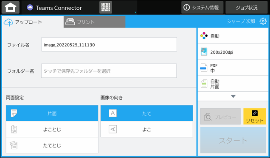Open the 自動 片面 original setting

tap(233, 84)
